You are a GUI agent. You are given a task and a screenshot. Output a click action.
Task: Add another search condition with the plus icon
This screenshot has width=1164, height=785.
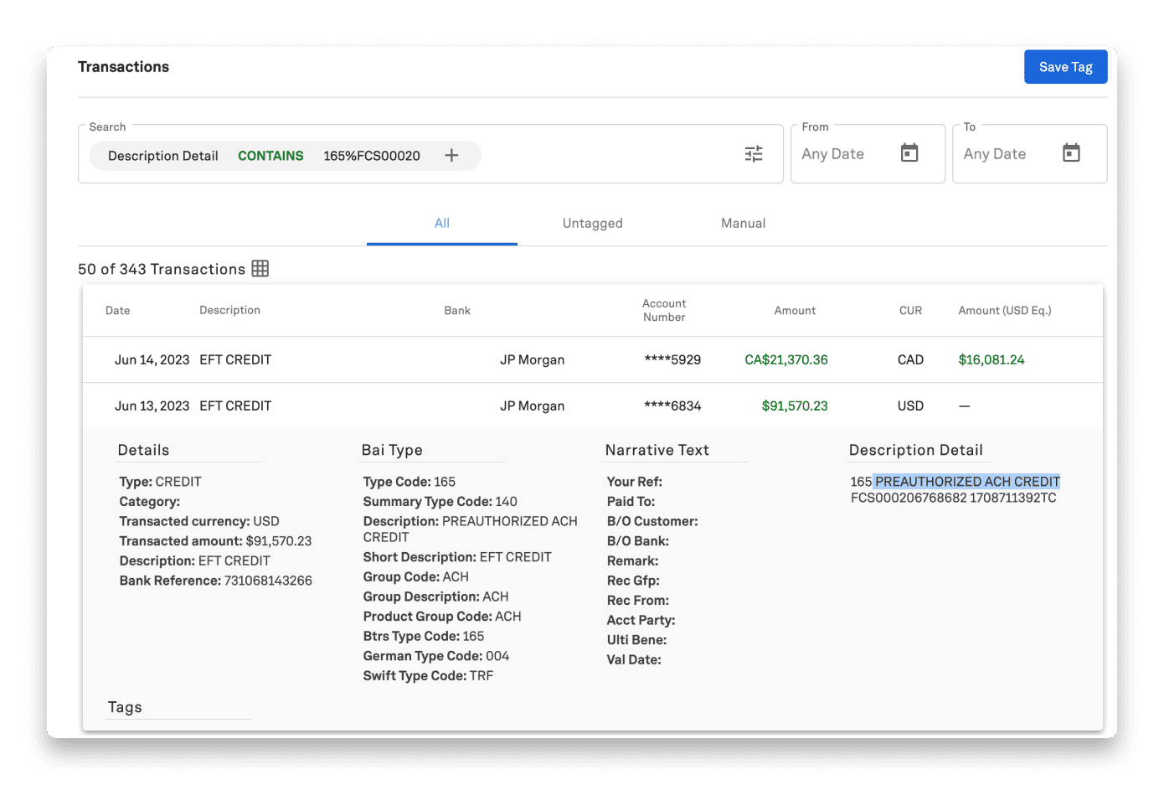click(451, 155)
